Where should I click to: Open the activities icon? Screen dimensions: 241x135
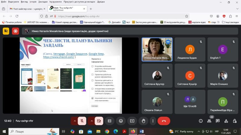[x=226, y=121]
